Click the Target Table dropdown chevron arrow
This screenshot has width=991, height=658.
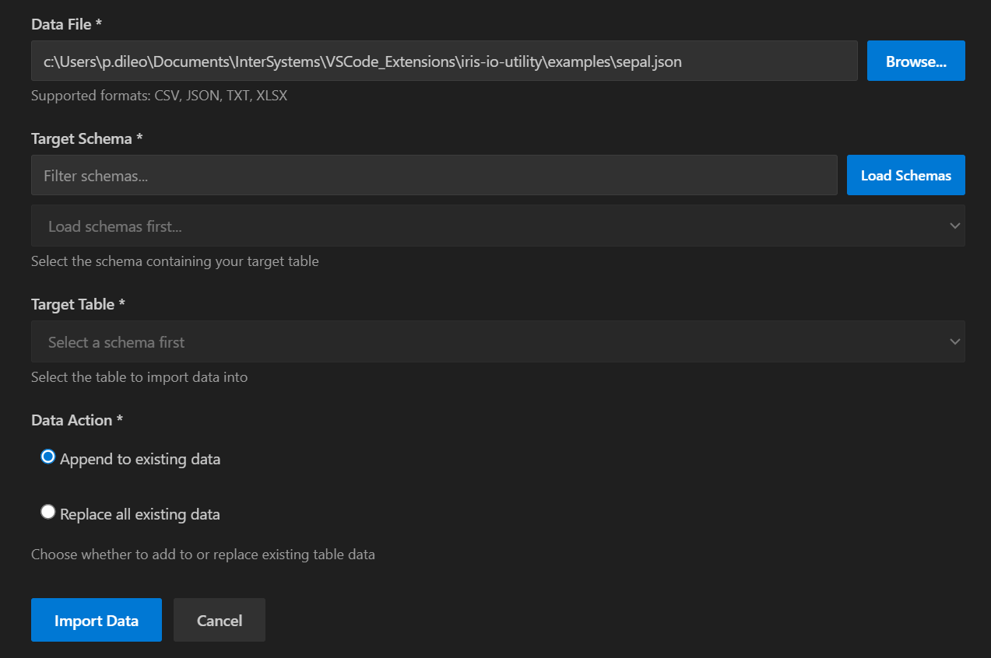click(x=954, y=341)
